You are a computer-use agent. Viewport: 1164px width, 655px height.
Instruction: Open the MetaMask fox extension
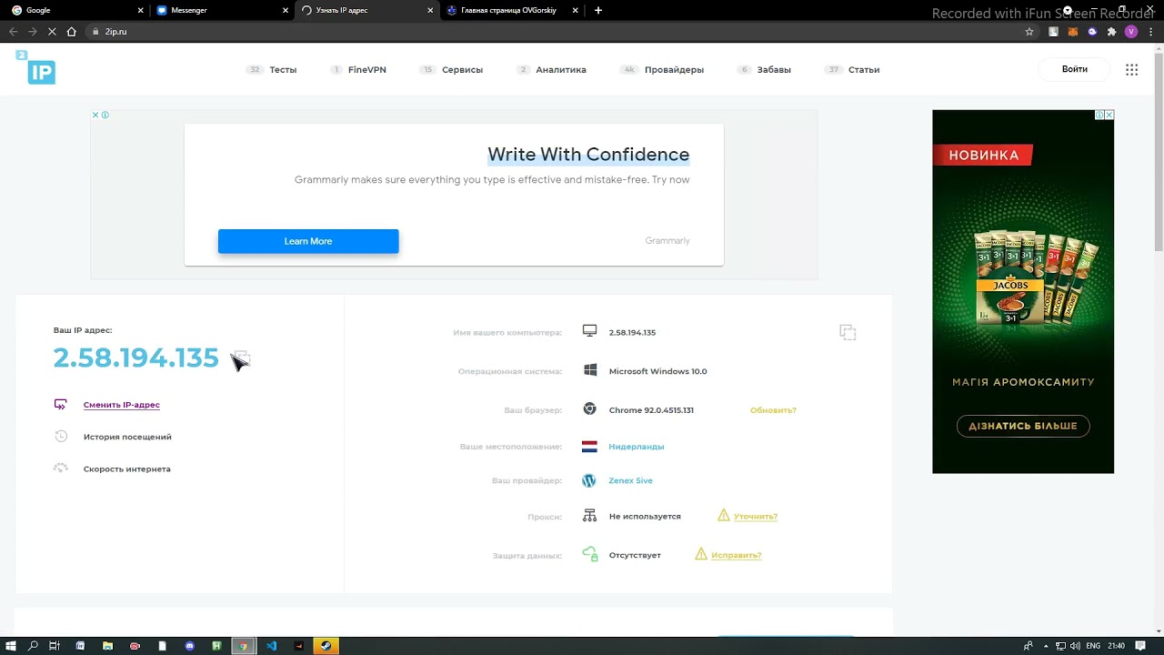(1072, 31)
